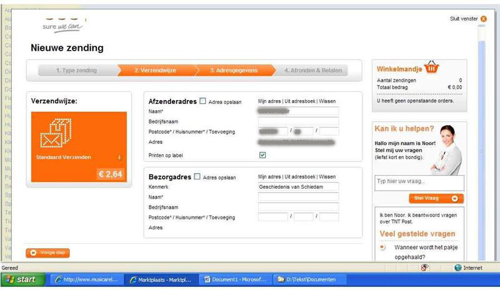
Task: Click the privacy icon in the status bar
Action: tap(424, 267)
